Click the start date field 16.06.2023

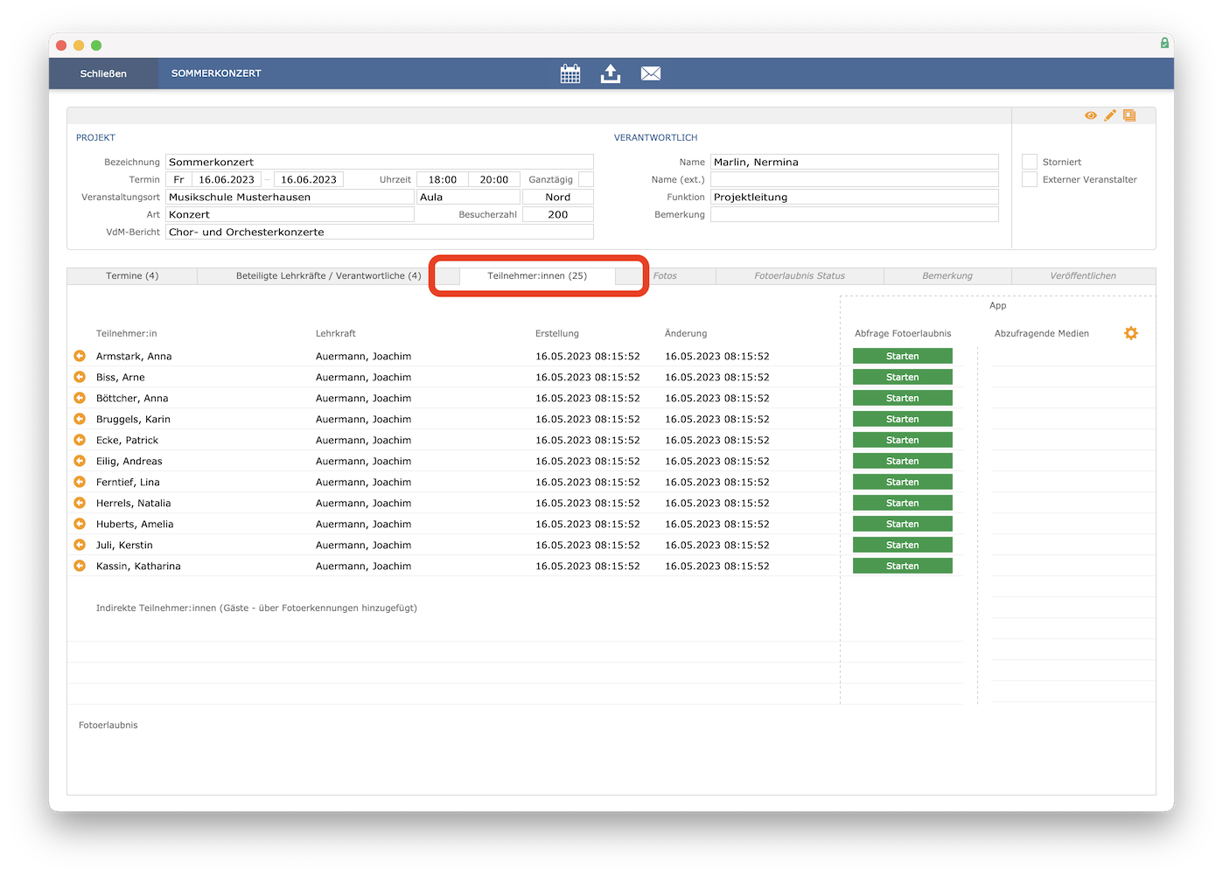[227, 179]
